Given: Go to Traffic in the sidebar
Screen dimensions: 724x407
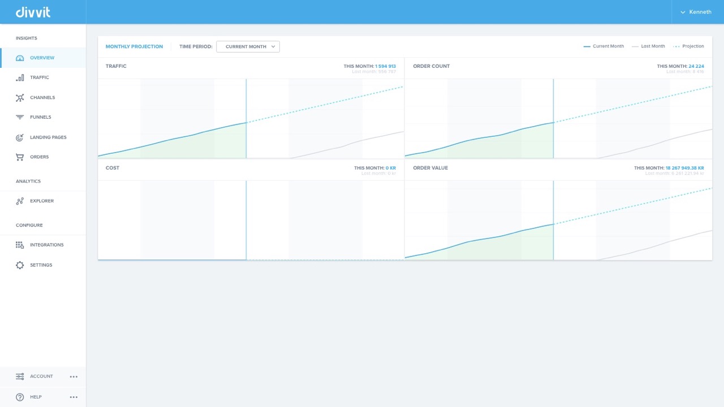Looking at the screenshot, I should (x=42, y=78).
